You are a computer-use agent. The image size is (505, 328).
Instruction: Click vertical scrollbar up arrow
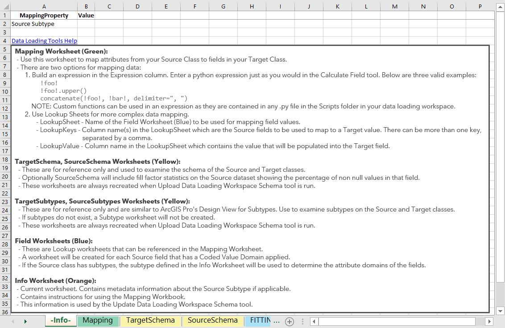500,7
